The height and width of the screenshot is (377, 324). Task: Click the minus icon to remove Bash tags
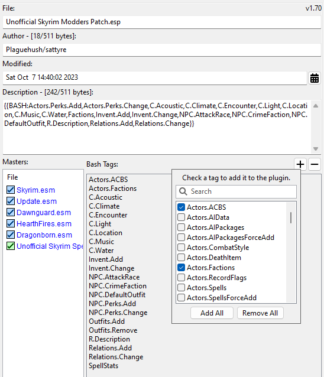click(x=315, y=164)
